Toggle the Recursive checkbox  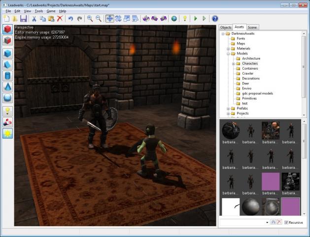286,223
